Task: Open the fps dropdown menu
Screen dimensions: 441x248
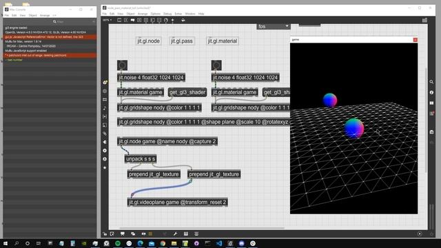Action: (x=273, y=26)
